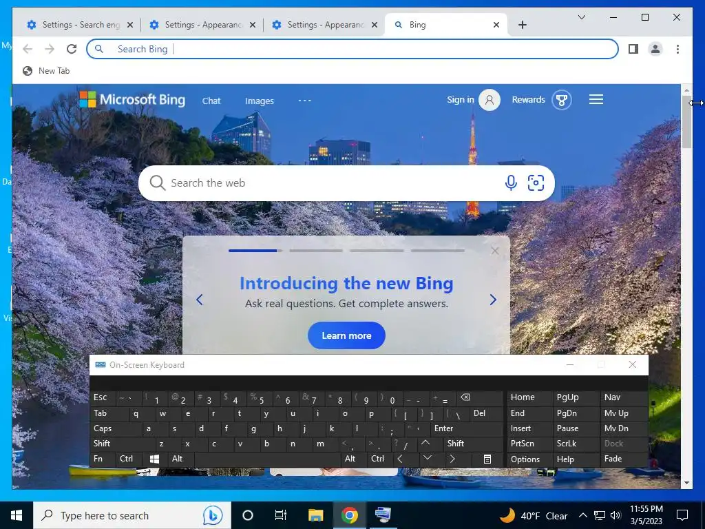The height and width of the screenshot is (529, 705).
Task: Toggle ScrLk on On-Screen Keyboard
Action: tap(576, 444)
